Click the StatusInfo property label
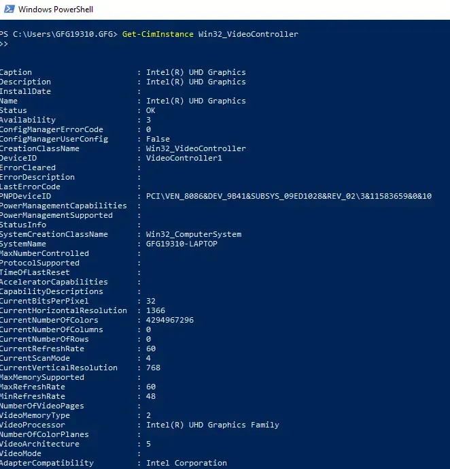The image size is (450, 469). [x=23, y=225]
